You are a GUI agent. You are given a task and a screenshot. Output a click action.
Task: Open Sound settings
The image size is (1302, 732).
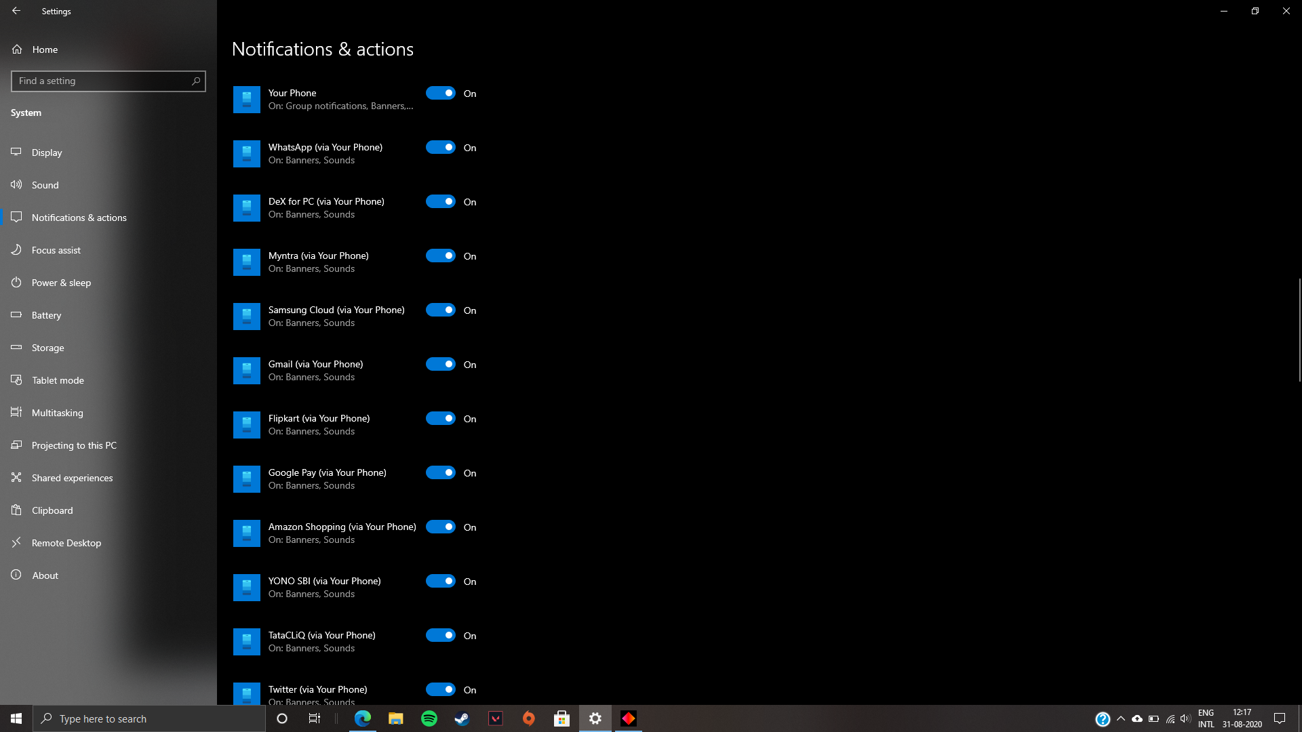click(108, 185)
